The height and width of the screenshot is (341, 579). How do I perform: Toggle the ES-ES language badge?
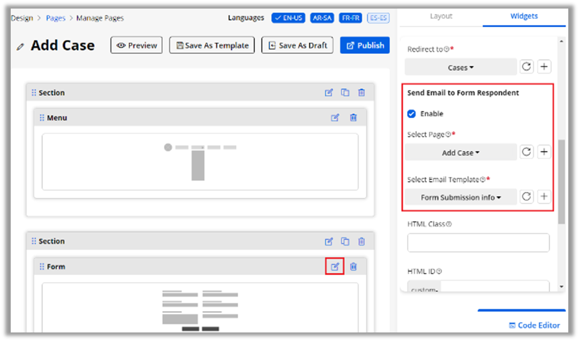(x=378, y=18)
